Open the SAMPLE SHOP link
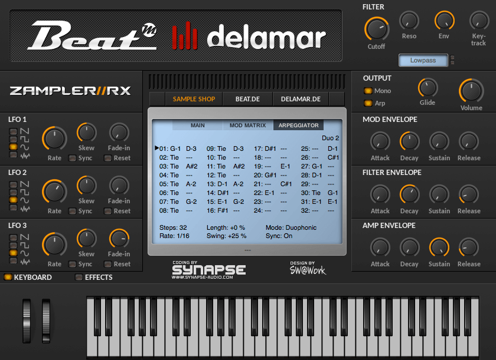 pyautogui.click(x=194, y=99)
